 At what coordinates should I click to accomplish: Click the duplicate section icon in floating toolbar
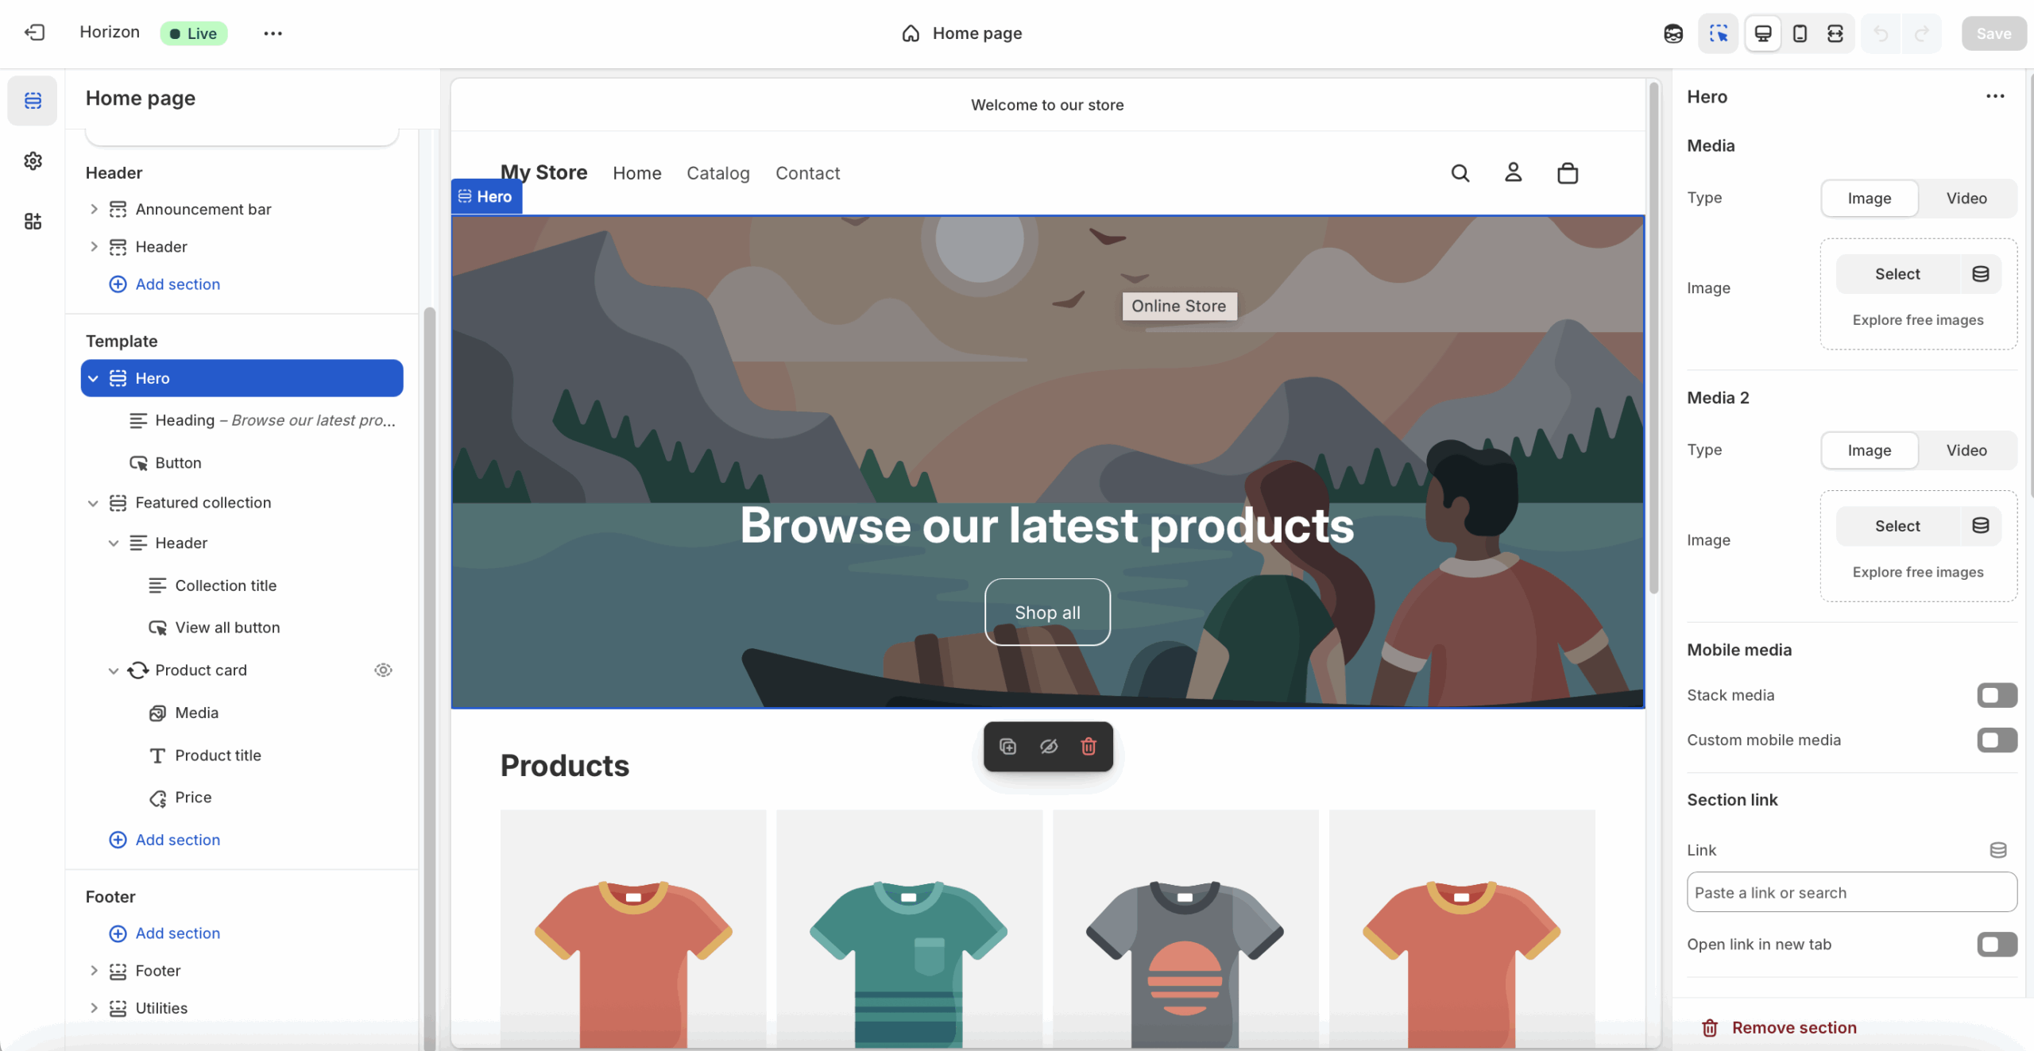click(x=1007, y=747)
